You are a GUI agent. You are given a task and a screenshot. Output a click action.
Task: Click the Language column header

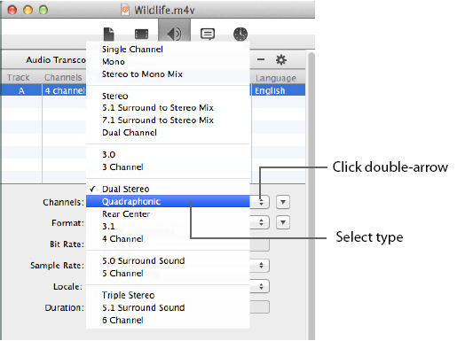pos(276,78)
